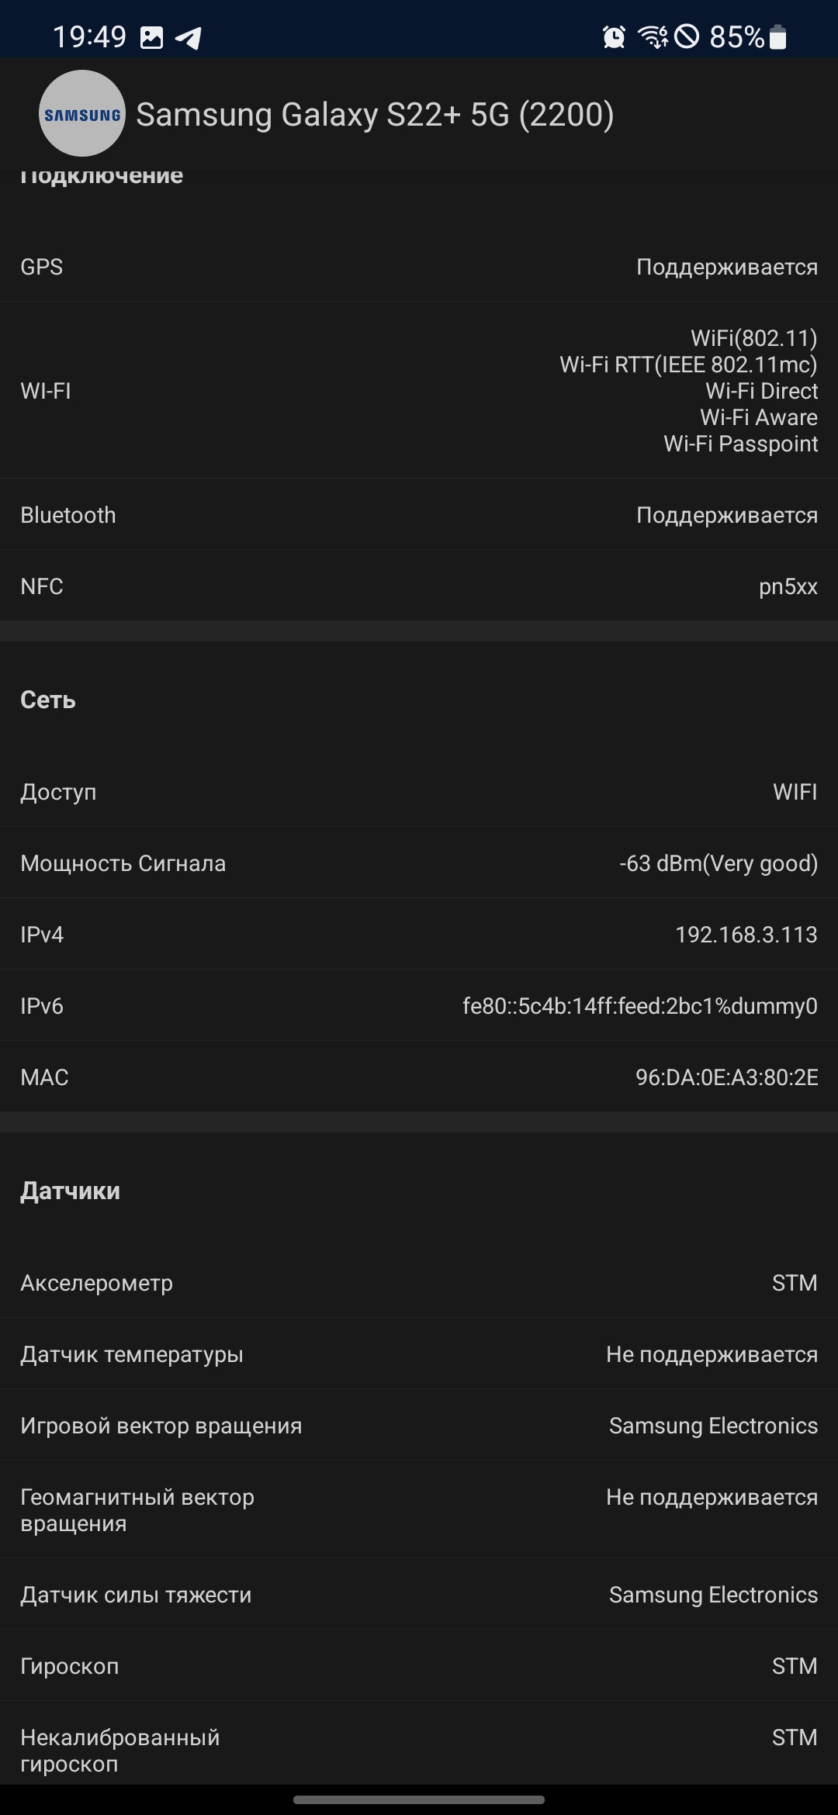Tap the signal strength -63 dBm row
This screenshot has width=838, height=1815.
tap(419, 863)
